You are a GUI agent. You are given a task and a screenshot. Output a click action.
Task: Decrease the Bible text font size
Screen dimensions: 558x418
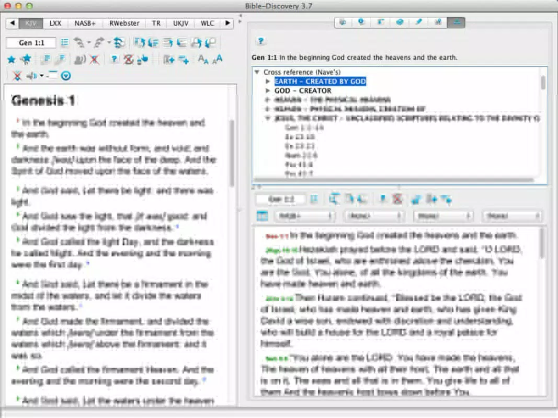[203, 60]
